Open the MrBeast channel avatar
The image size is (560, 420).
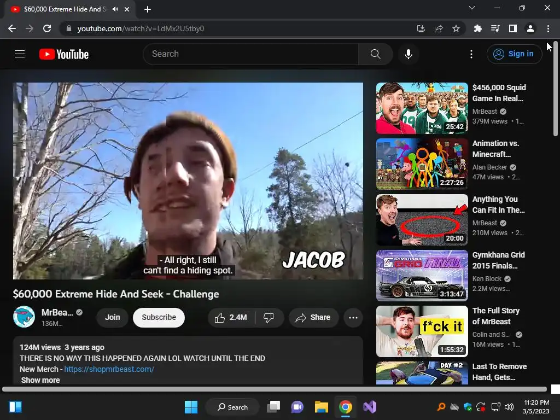point(24,317)
